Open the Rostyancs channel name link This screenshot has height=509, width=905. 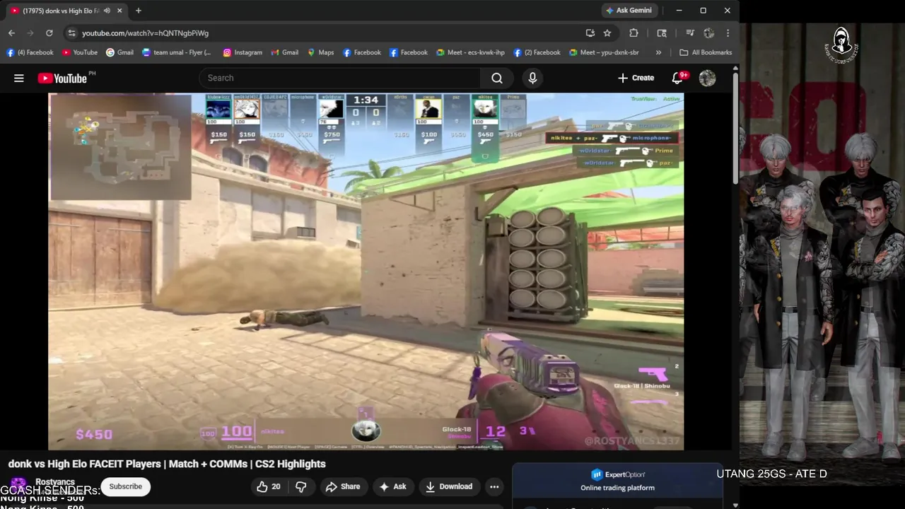click(x=55, y=482)
